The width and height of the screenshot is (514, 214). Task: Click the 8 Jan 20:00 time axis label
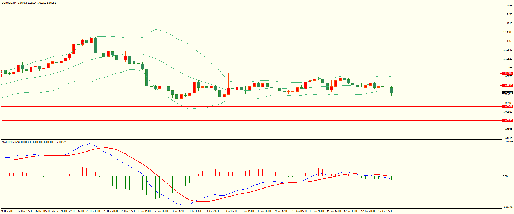(x=265, y=211)
